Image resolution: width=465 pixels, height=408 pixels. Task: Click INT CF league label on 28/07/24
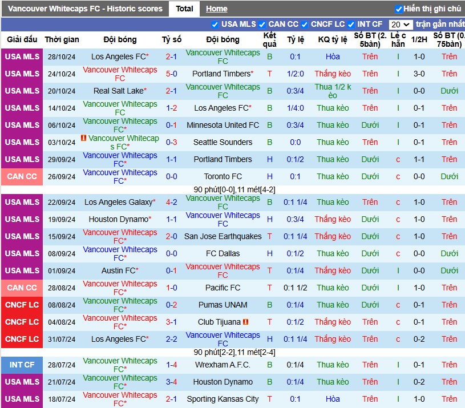pyautogui.click(x=22, y=365)
